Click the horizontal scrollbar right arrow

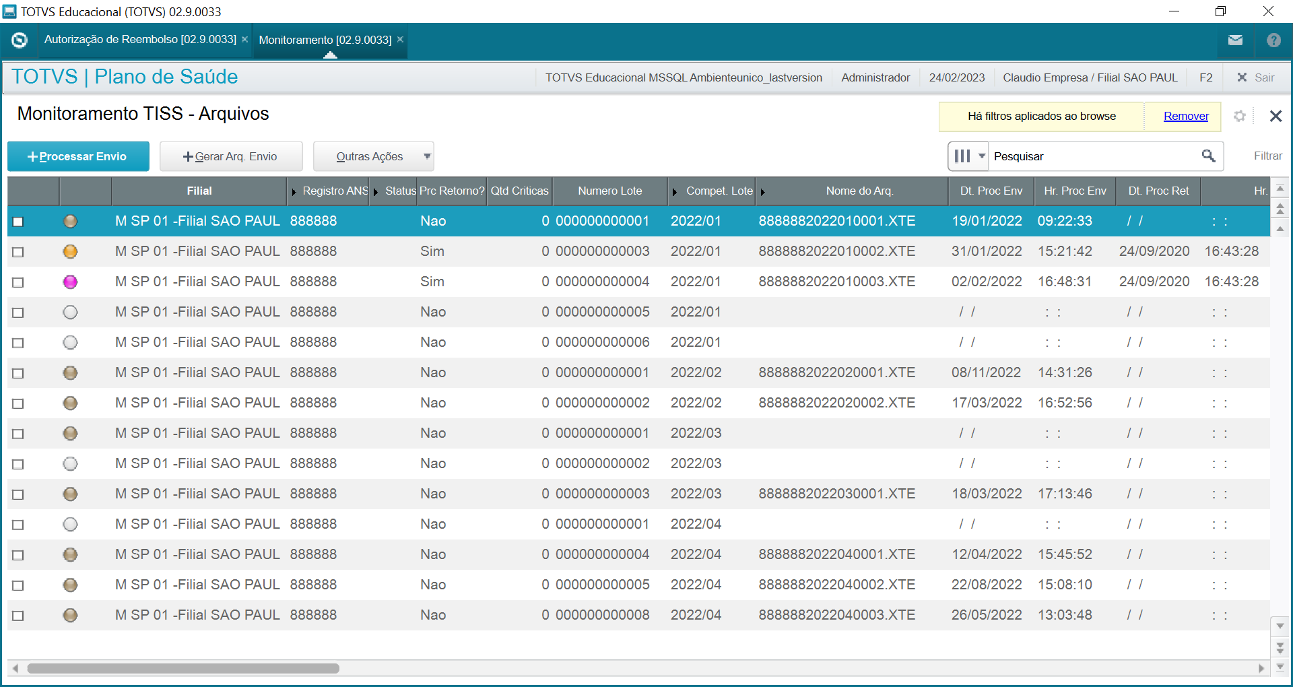click(x=1261, y=668)
